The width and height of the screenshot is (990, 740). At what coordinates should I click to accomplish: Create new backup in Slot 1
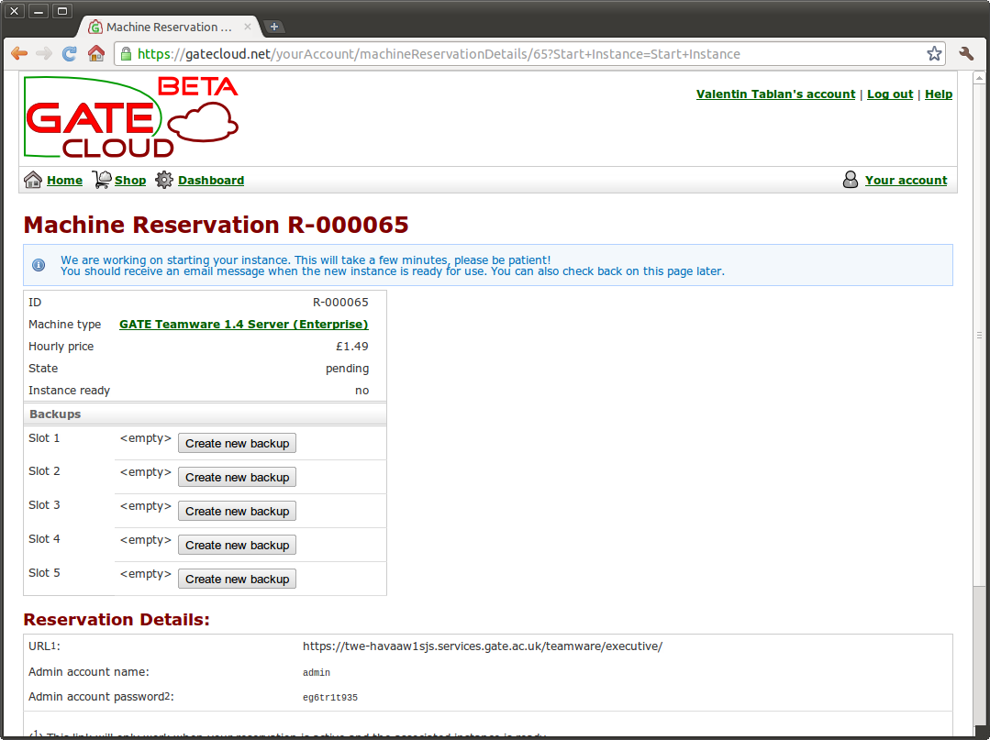(238, 444)
